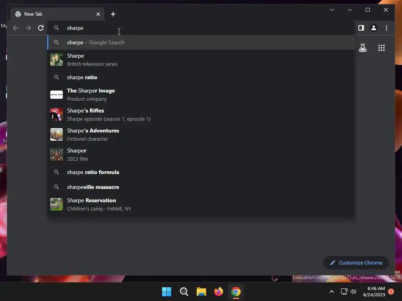This screenshot has height=301, width=402.
Task: Click the Chrome taskbar icon
Action: coord(236,292)
